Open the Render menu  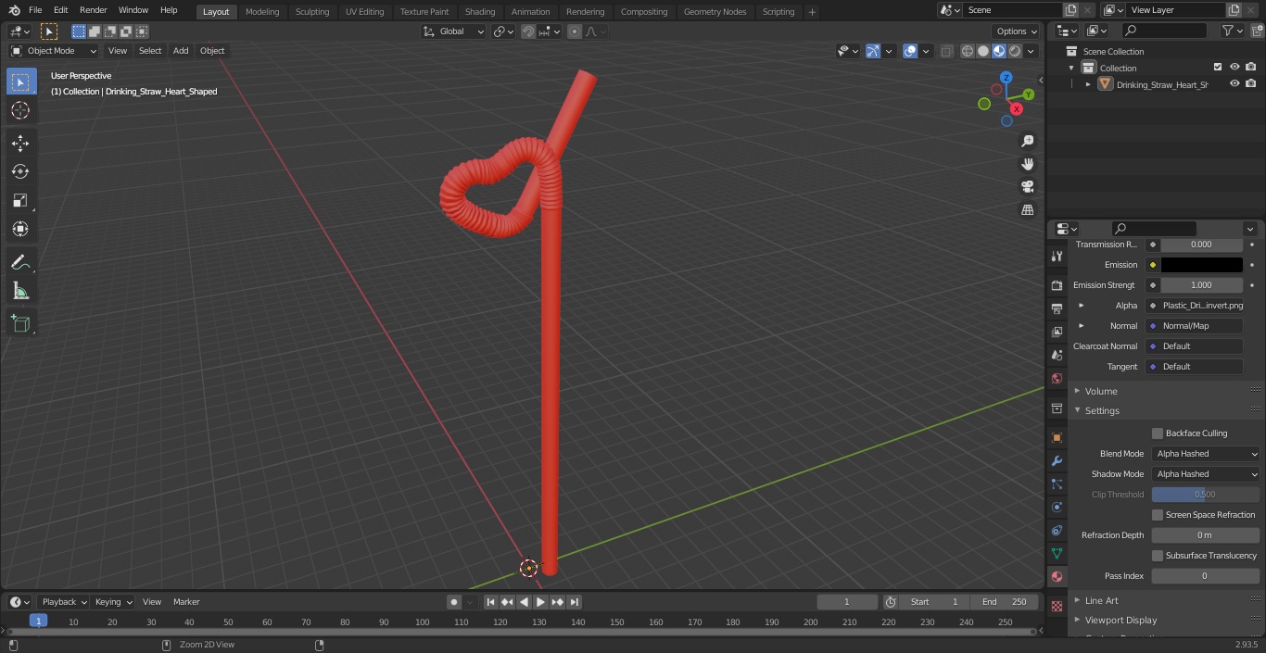click(94, 10)
